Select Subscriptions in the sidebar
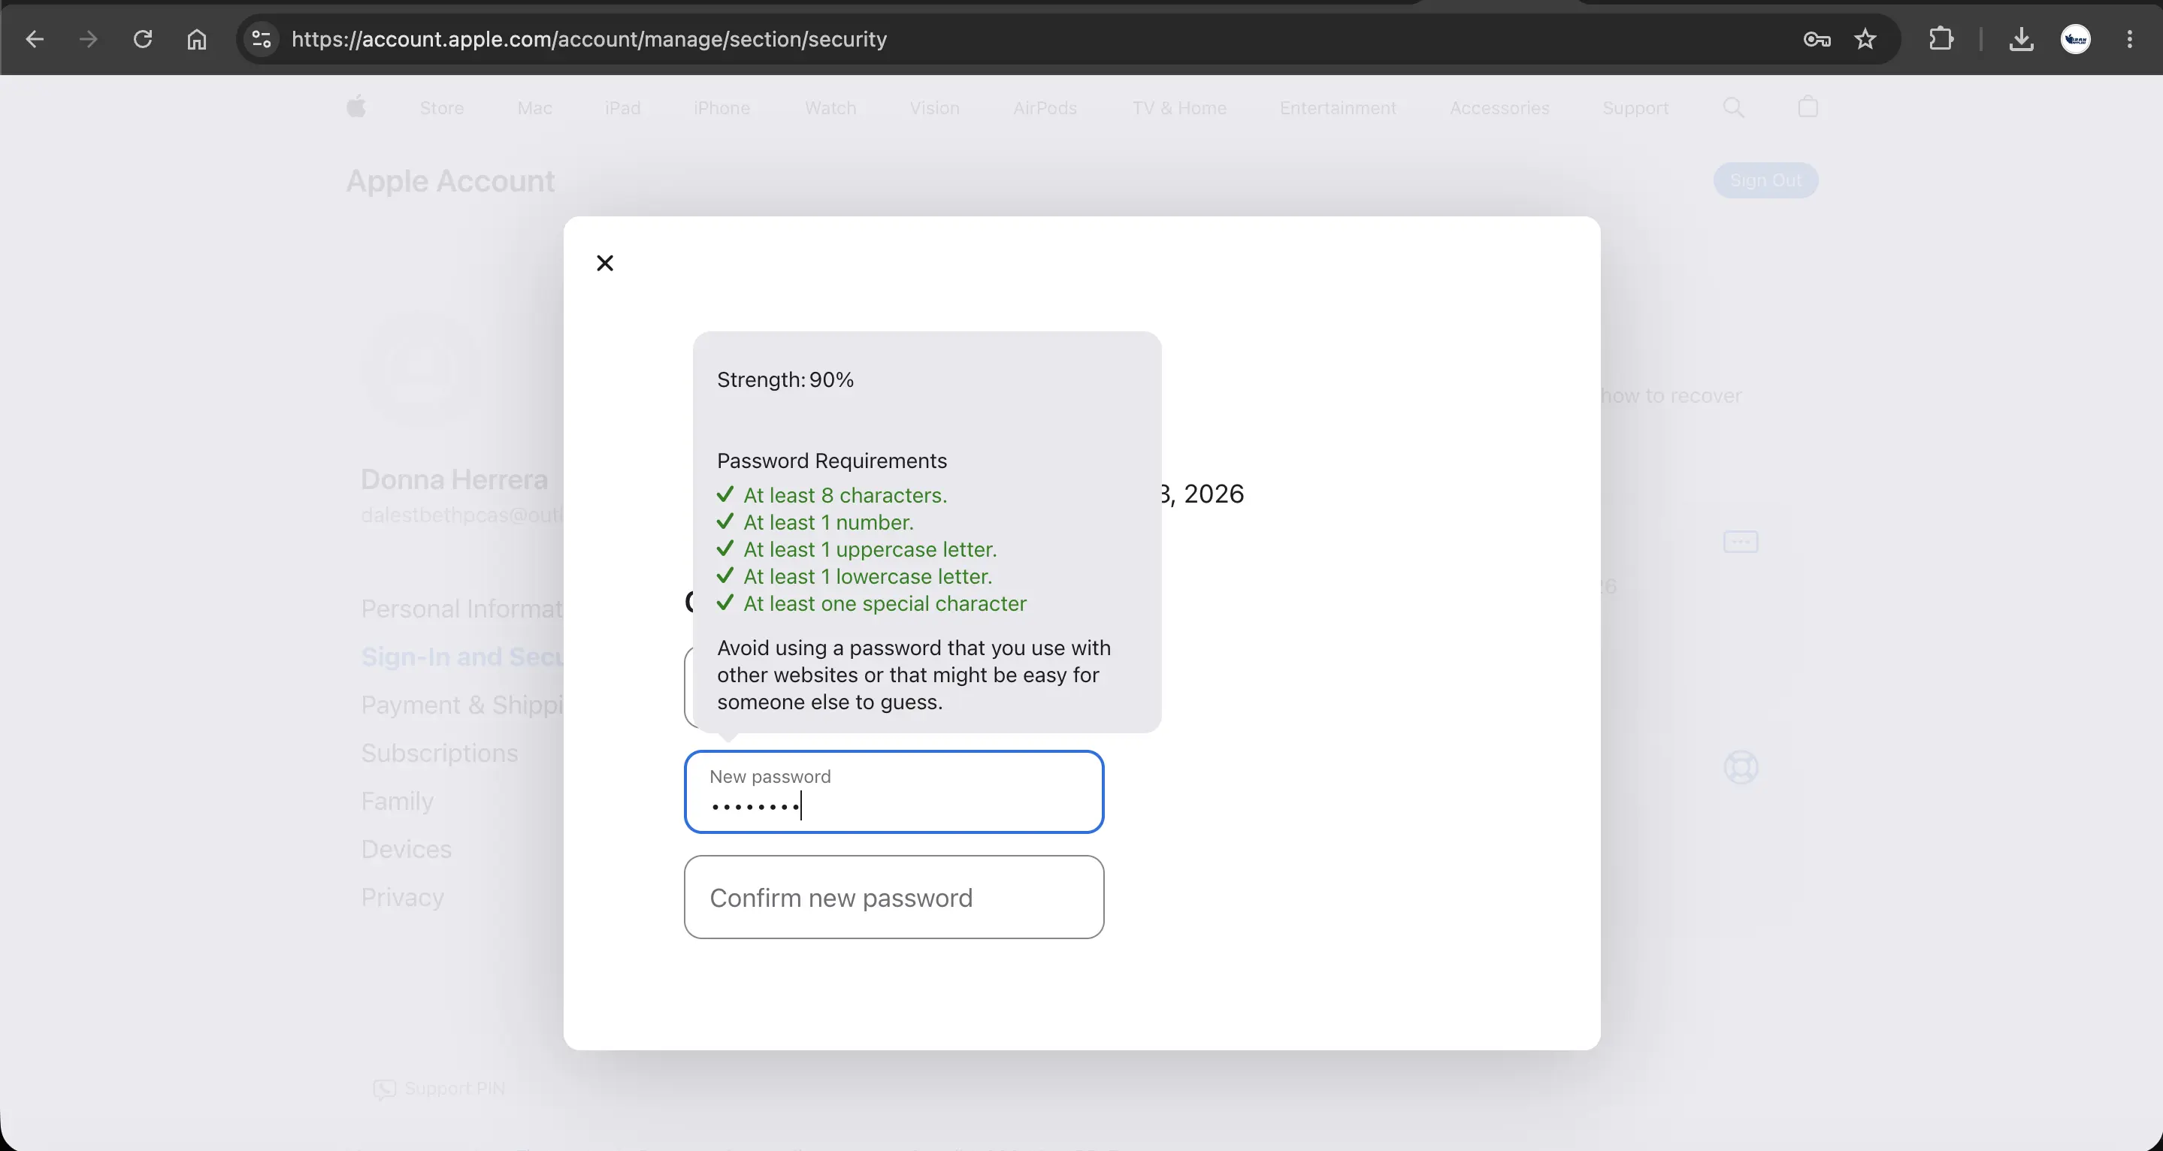The width and height of the screenshot is (2163, 1151). pos(439,752)
